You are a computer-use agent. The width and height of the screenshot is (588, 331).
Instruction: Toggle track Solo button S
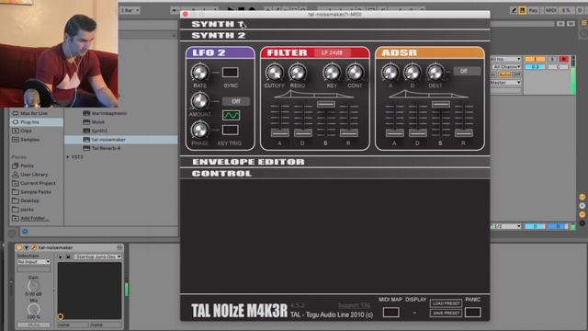[552, 59]
